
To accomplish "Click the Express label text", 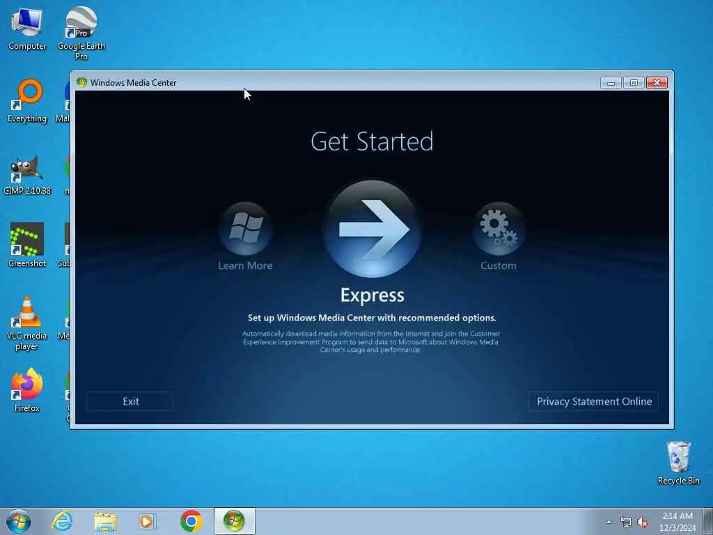I will pyautogui.click(x=372, y=295).
